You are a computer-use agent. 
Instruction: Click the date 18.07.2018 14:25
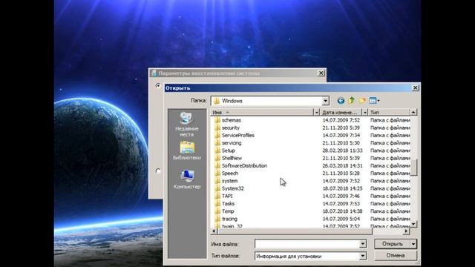click(x=342, y=188)
